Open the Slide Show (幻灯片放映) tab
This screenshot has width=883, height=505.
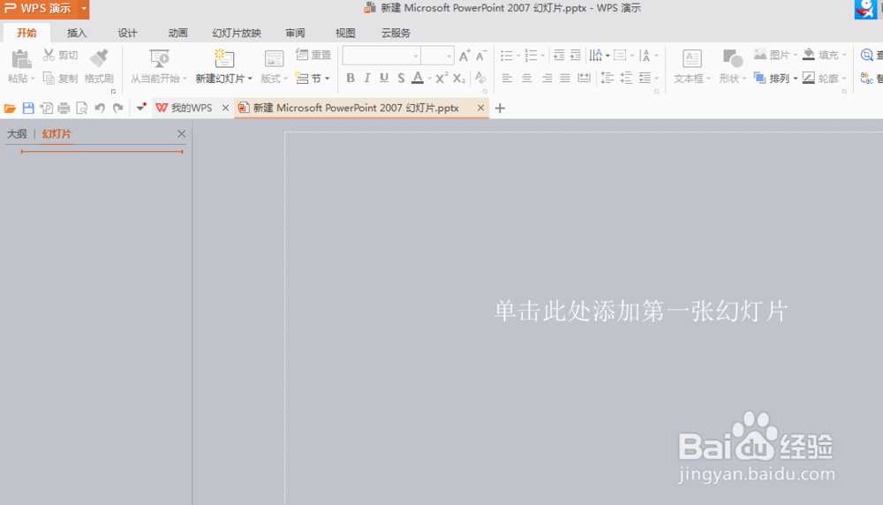click(237, 34)
